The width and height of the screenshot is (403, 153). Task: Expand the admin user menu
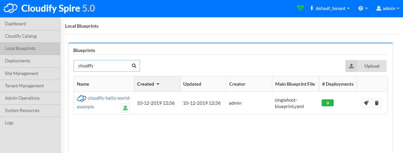click(x=388, y=8)
